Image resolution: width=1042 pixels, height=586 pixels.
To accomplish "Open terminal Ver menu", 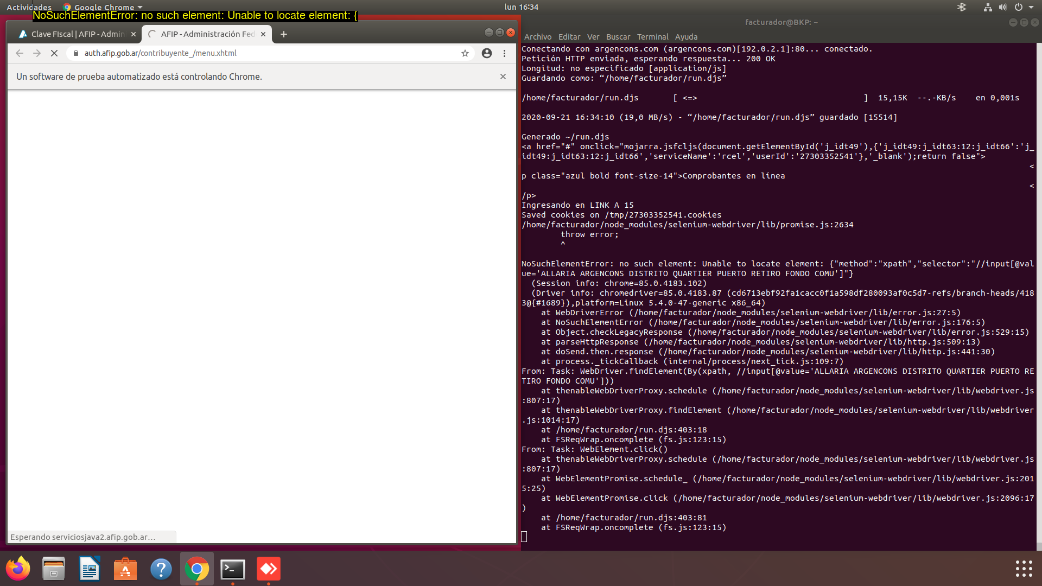I will 593,37.
